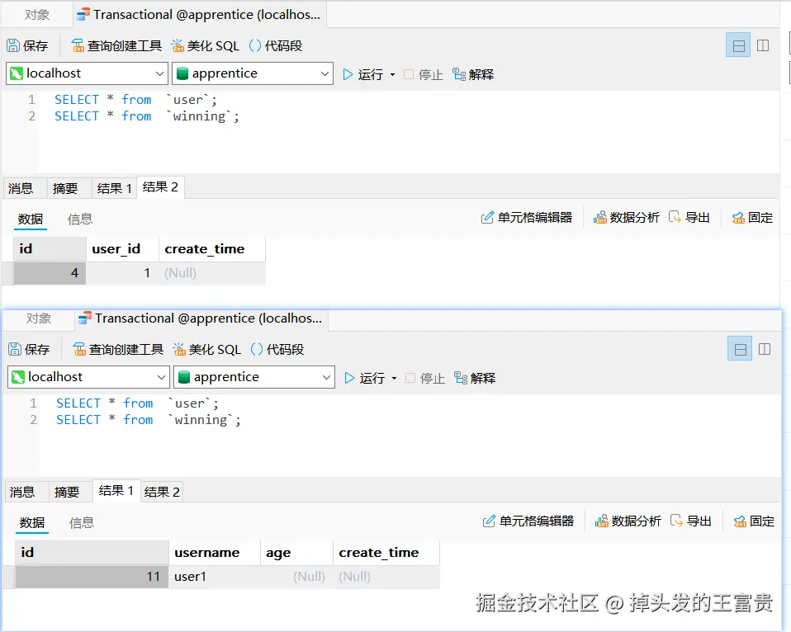Open apprentice database dropdown in upper window
791x632 pixels.
(x=252, y=73)
